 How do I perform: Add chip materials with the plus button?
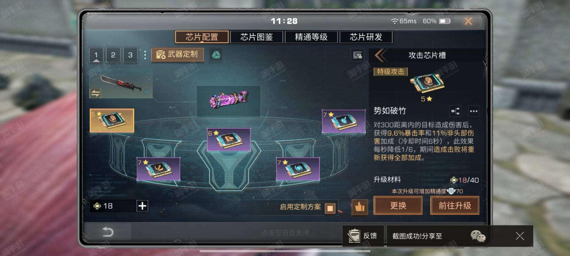pyautogui.click(x=142, y=206)
